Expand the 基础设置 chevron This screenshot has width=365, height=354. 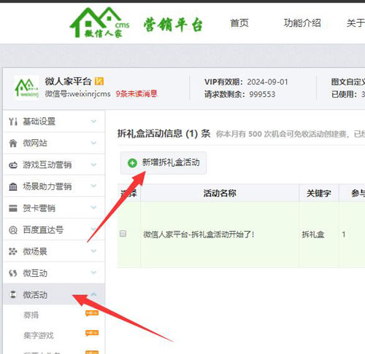(x=93, y=121)
